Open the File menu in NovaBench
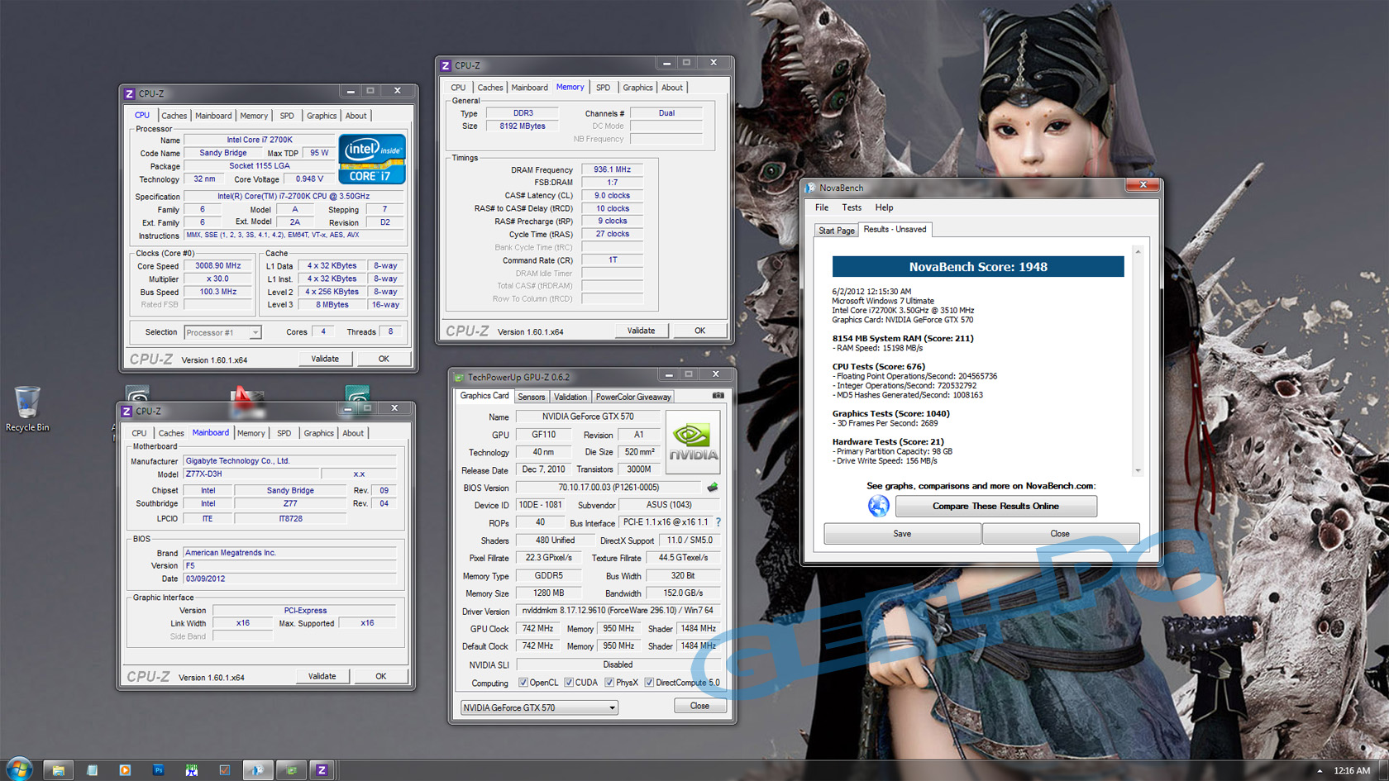This screenshot has height=781, width=1389. pos(822,207)
